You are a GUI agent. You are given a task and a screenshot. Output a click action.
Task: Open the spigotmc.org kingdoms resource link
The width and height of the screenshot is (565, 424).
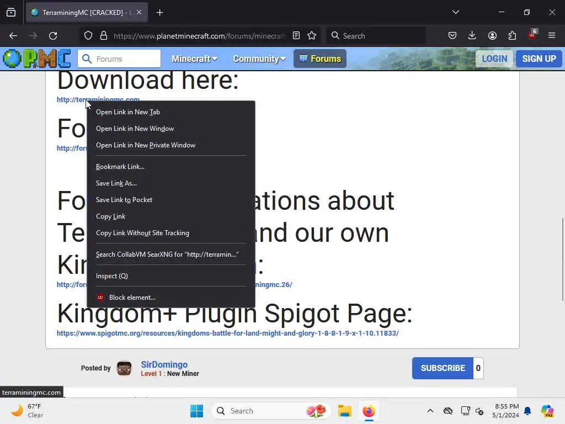[x=228, y=333]
